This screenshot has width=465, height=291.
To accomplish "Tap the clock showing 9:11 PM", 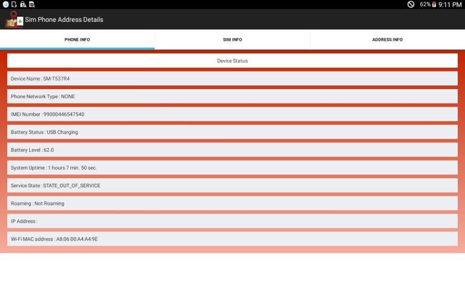I will (x=450, y=4).
